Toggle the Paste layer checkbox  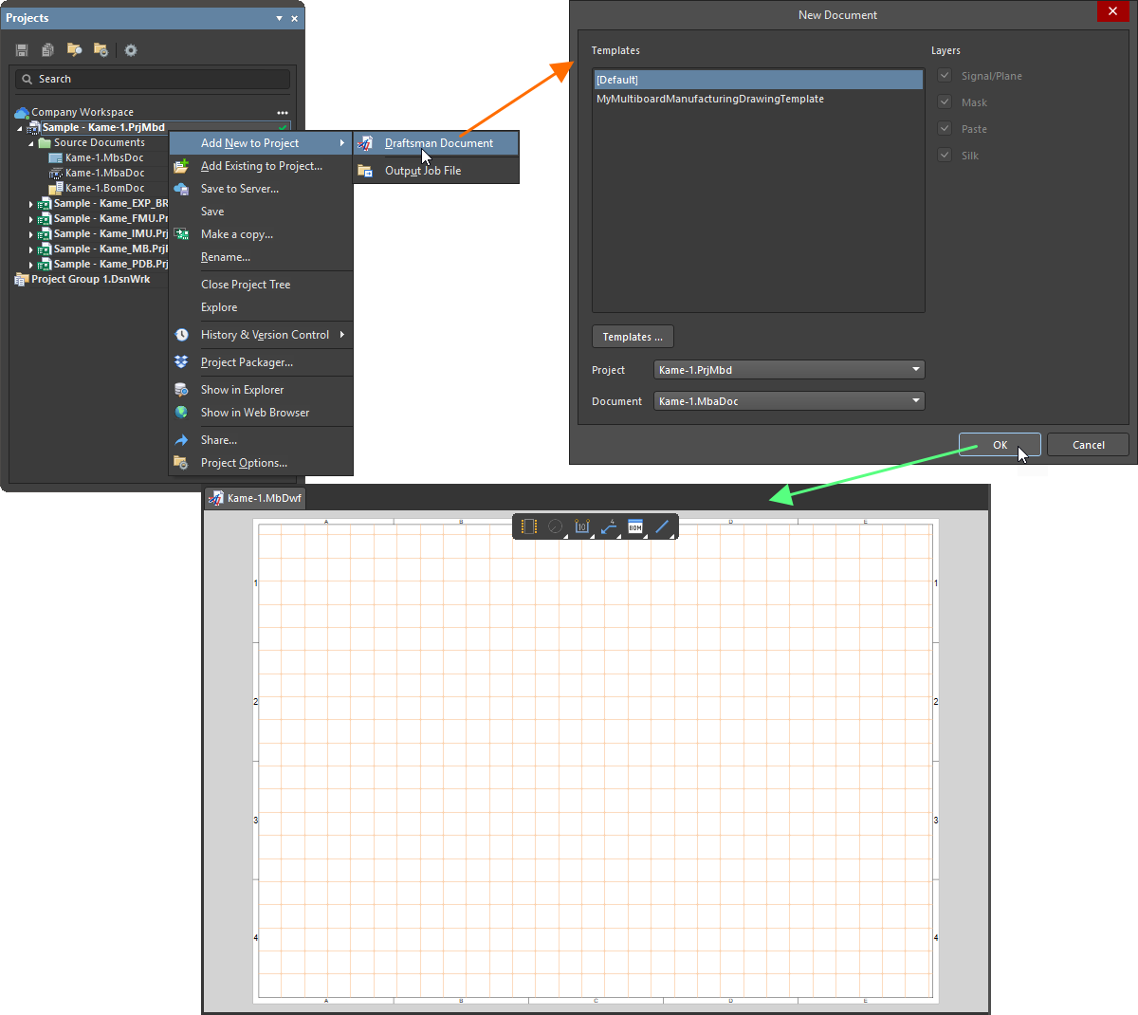pyautogui.click(x=945, y=128)
